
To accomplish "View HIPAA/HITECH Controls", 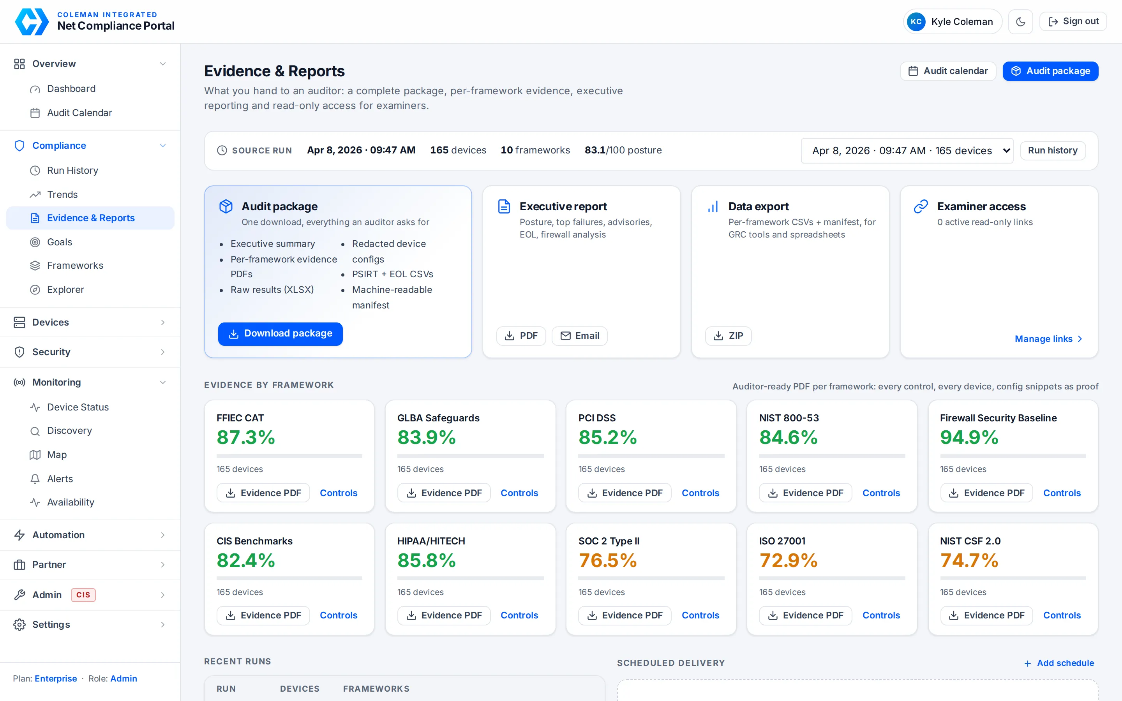I will (x=519, y=616).
